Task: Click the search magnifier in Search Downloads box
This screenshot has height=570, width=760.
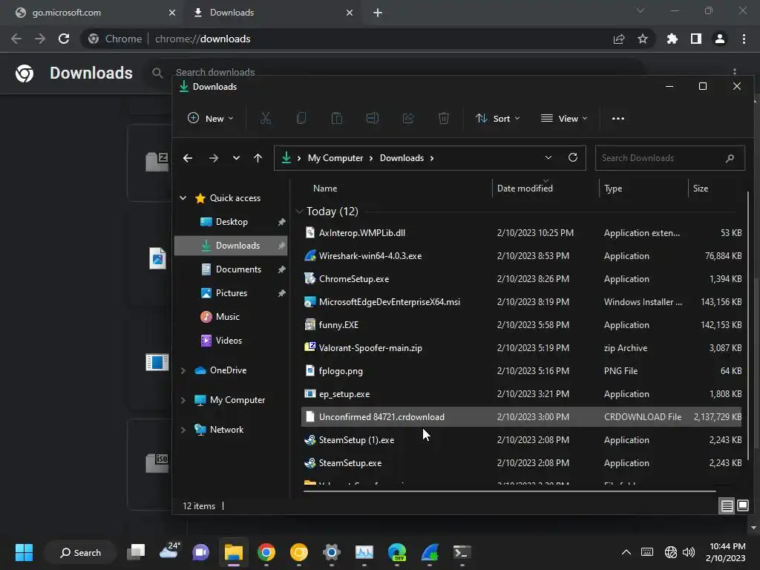Action: [730, 158]
